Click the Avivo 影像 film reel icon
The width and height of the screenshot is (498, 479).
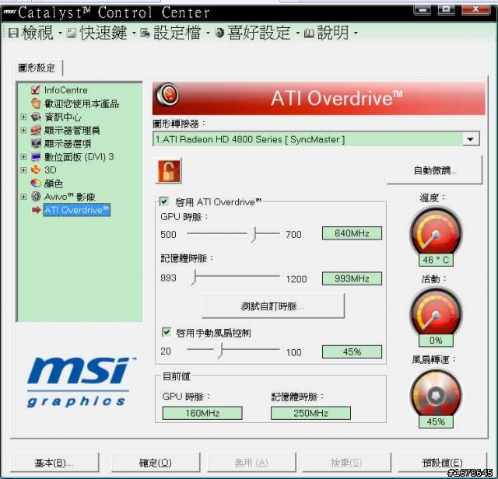36,197
